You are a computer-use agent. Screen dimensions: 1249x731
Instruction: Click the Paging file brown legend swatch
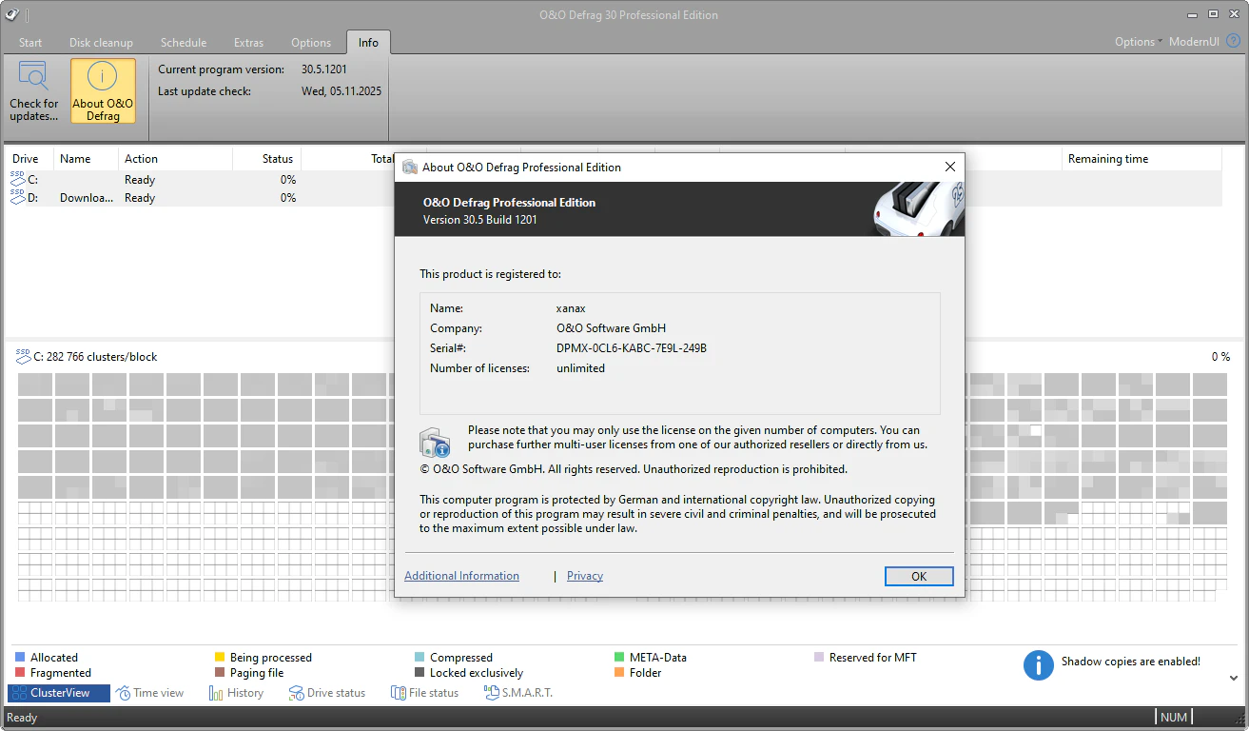pos(220,672)
